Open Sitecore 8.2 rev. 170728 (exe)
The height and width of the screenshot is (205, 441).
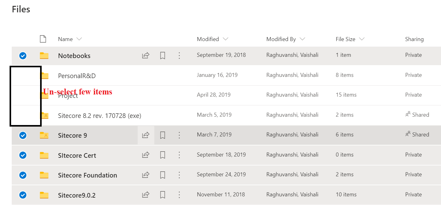(x=99, y=115)
